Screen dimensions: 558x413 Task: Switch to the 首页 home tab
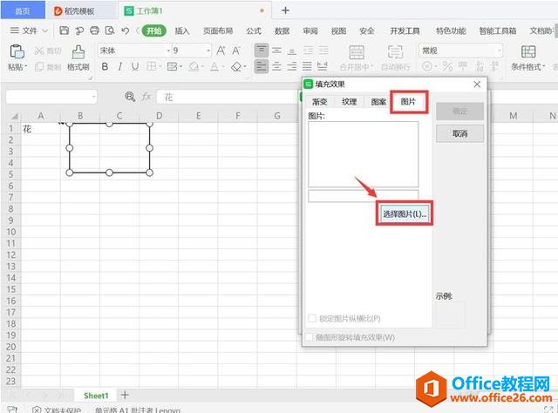(x=23, y=11)
